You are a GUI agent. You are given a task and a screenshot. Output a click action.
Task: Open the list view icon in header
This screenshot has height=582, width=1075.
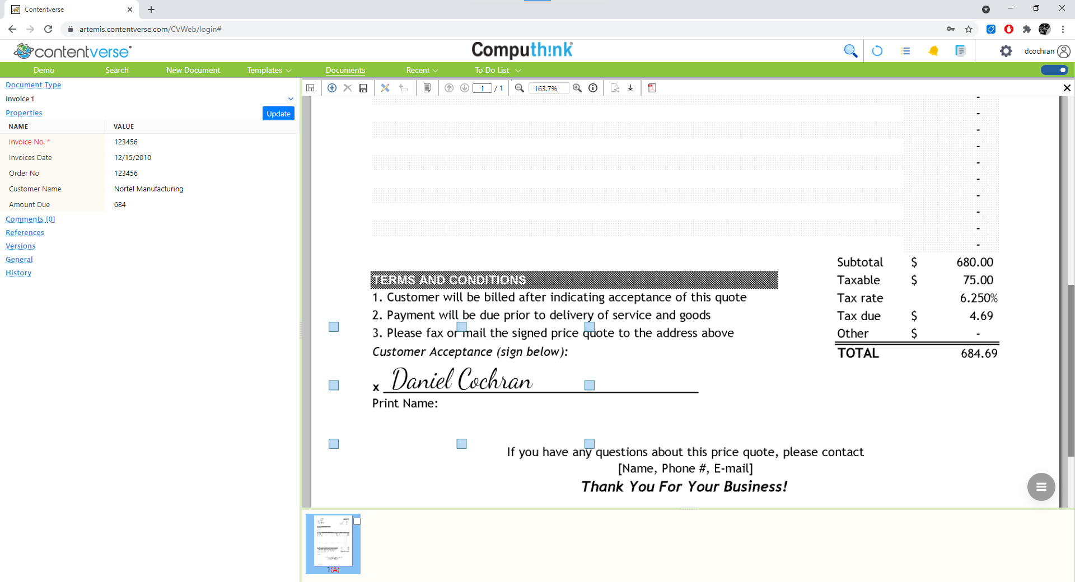(x=906, y=51)
